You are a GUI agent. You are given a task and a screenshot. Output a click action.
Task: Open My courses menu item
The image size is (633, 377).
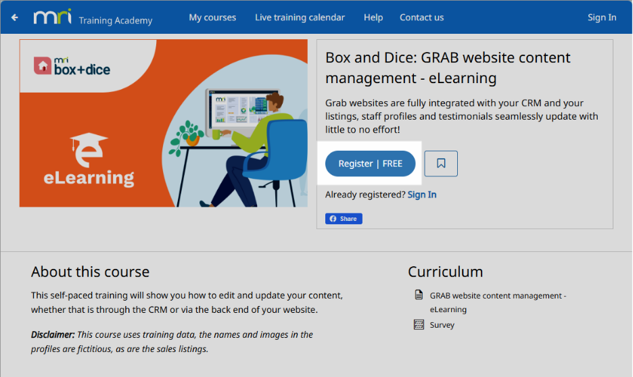[212, 18]
